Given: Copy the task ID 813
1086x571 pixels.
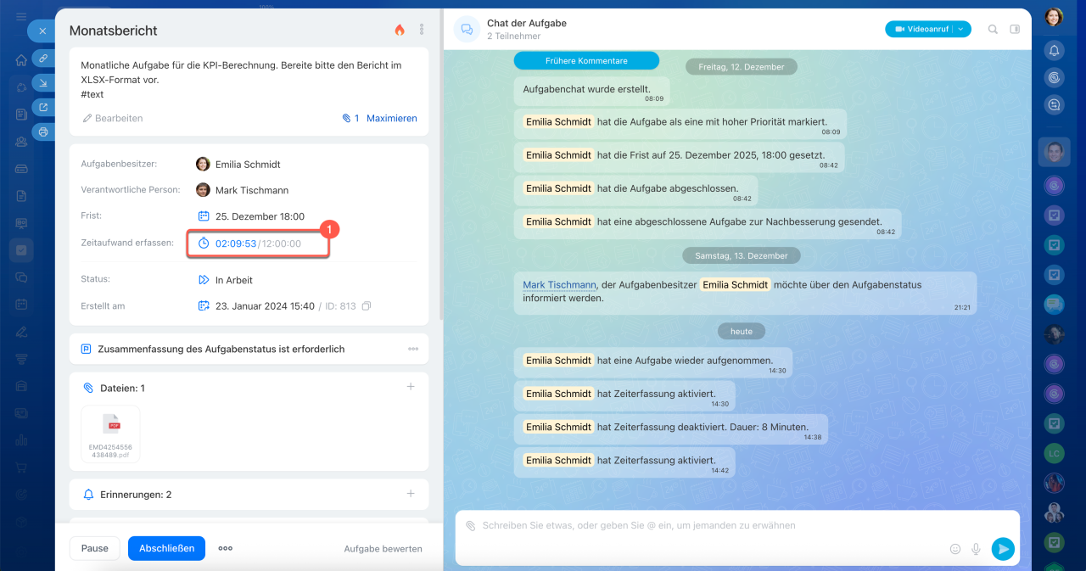Looking at the screenshot, I should [367, 306].
